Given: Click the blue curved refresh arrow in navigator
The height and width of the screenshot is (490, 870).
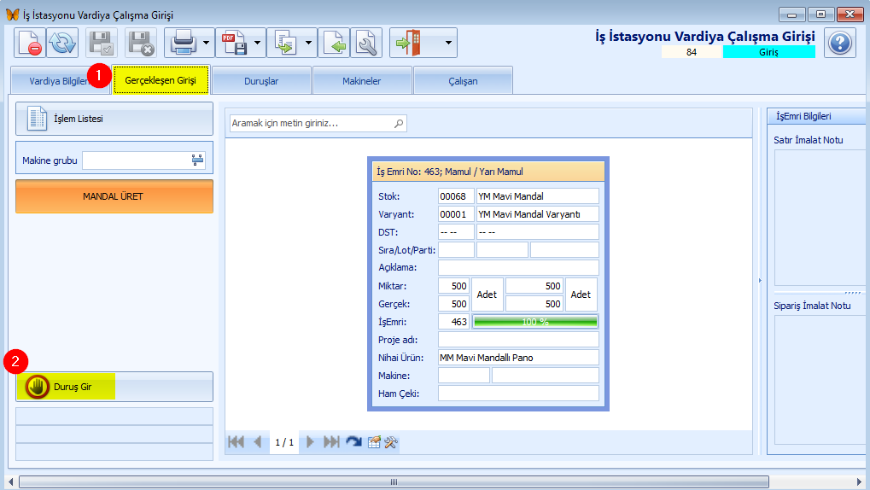Looking at the screenshot, I should (353, 442).
